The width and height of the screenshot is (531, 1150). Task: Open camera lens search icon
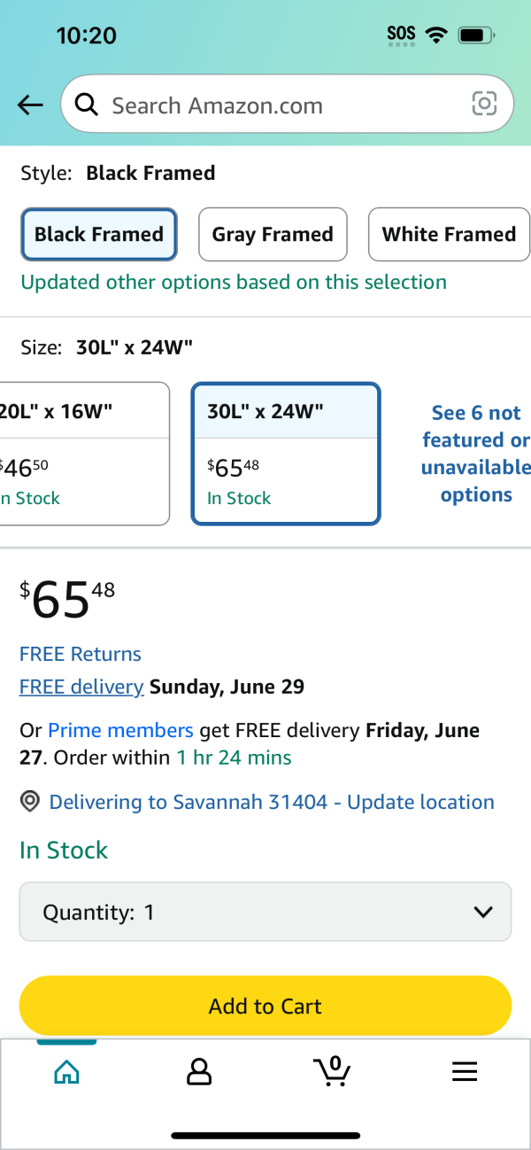click(484, 105)
